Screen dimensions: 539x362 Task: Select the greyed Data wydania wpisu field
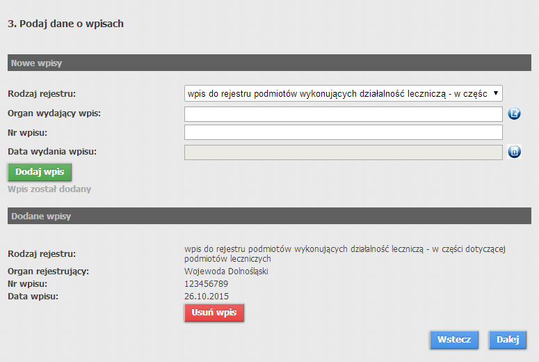pyautogui.click(x=343, y=152)
